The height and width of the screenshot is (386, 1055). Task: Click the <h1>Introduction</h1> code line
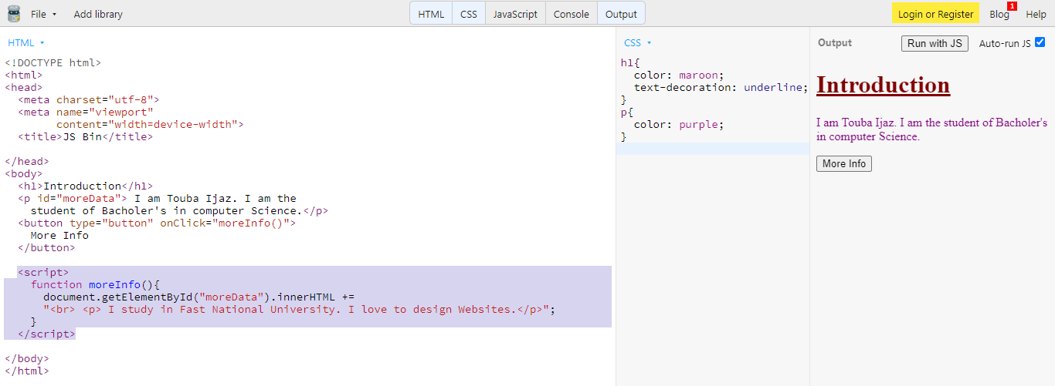[85, 186]
